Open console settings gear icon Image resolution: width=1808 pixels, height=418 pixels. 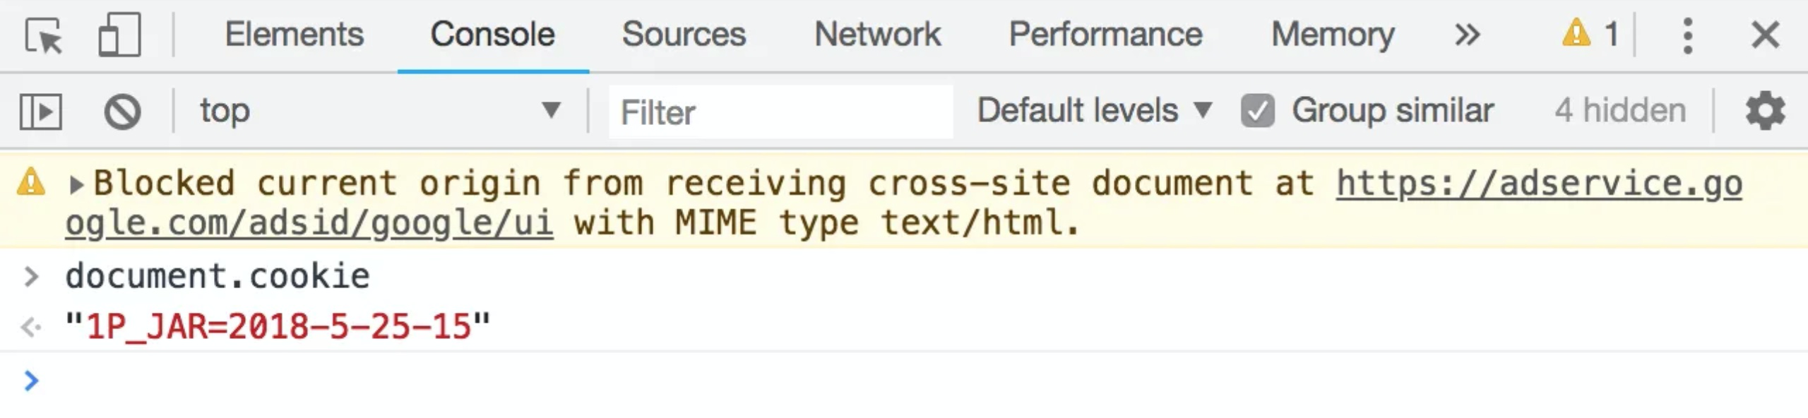pyautogui.click(x=1765, y=111)
